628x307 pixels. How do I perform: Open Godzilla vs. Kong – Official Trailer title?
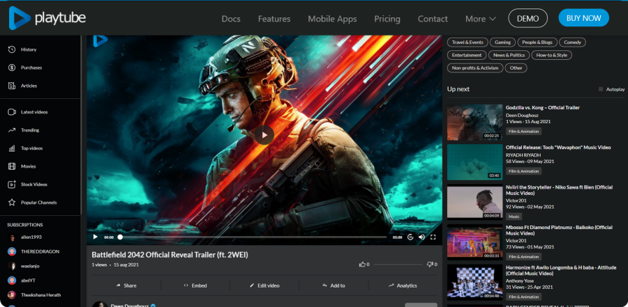(543, 107)
